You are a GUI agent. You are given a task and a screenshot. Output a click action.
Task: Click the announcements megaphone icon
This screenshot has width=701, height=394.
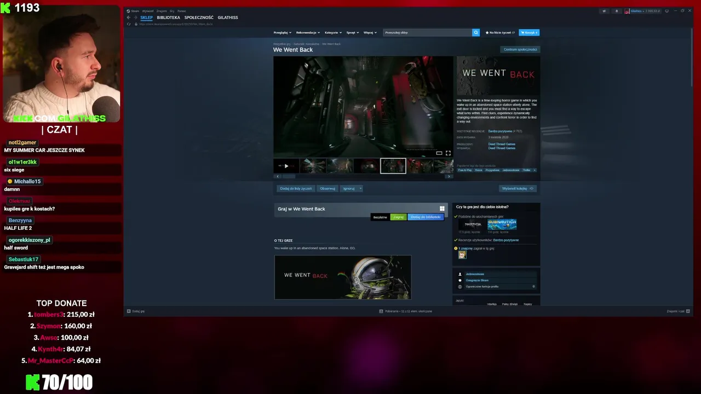605,11
